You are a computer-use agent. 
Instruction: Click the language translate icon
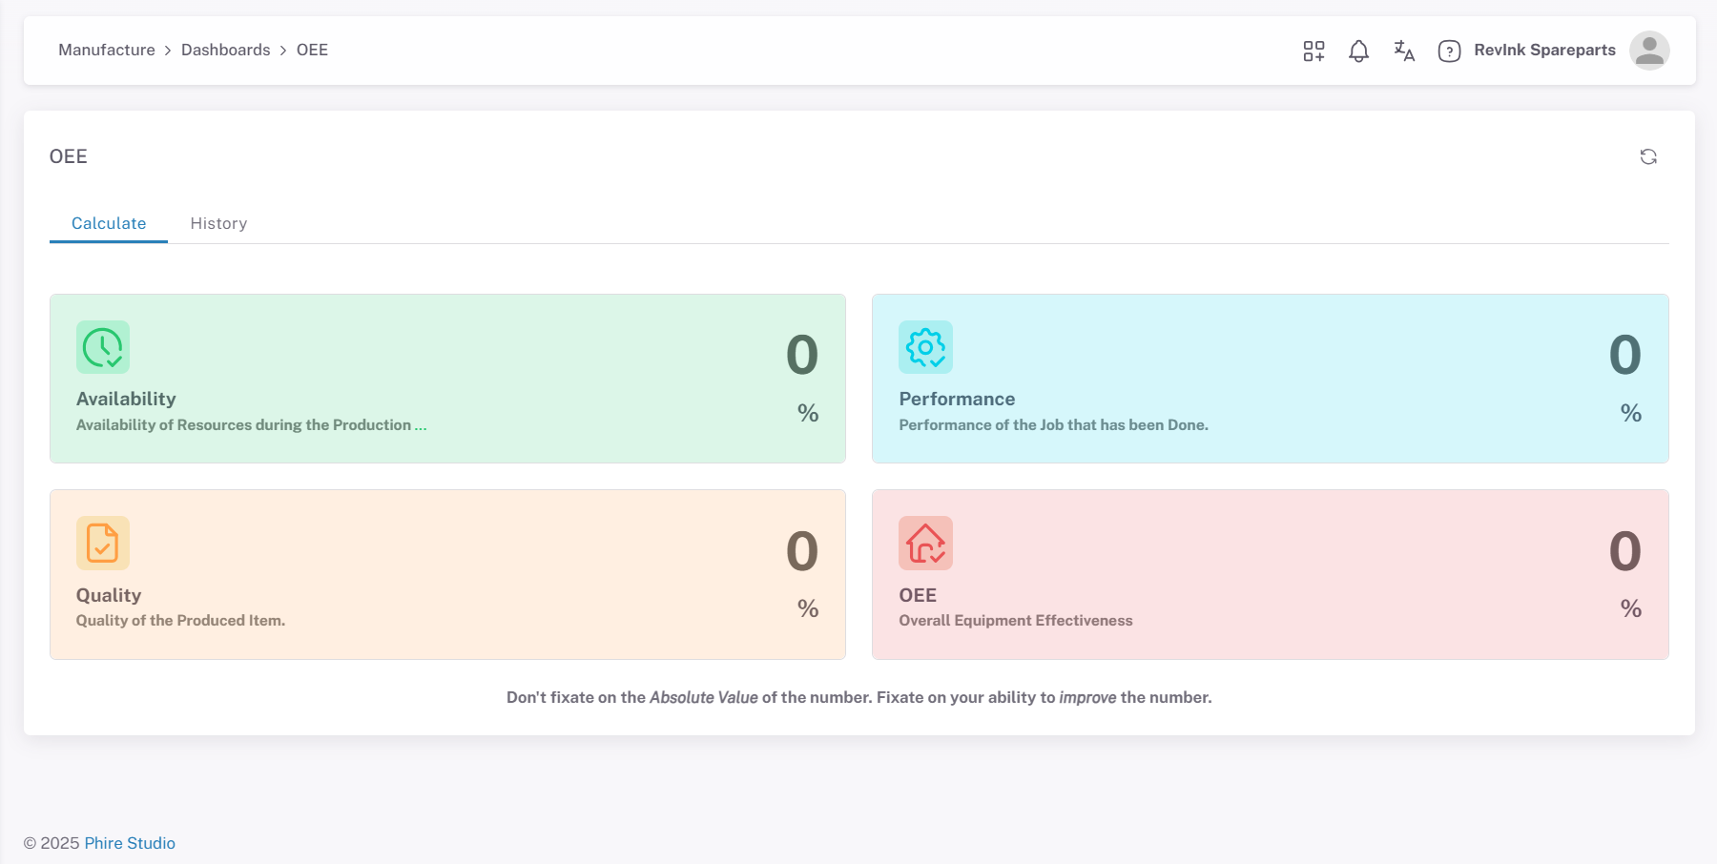(x=1403, y=51)
